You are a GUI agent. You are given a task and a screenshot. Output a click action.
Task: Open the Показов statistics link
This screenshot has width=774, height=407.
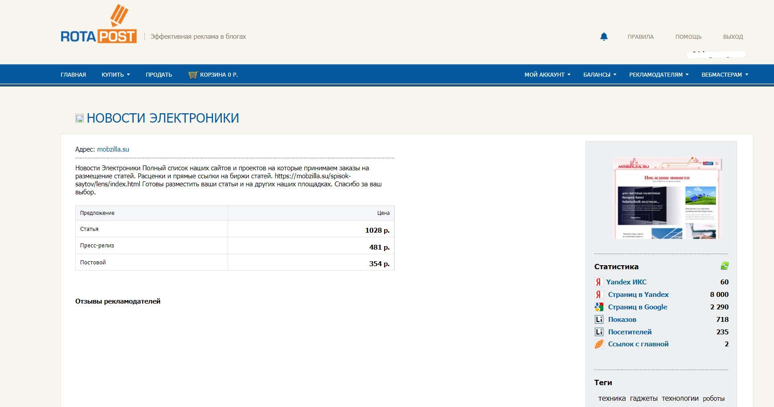coord(622,320)
